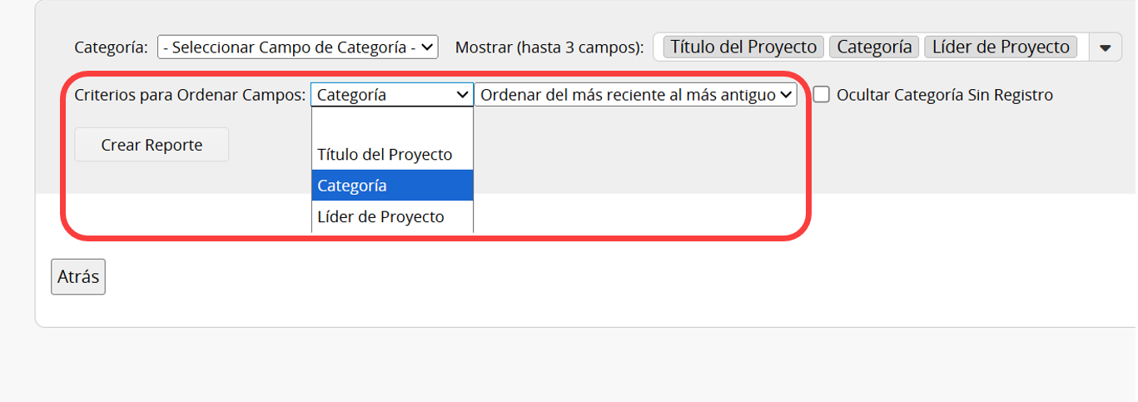Image resolution: width=1138 pixels, height=402 pixels.
Task: Click the 'Criterios para Ordenar Campos:' label
Action: point(190,95)
